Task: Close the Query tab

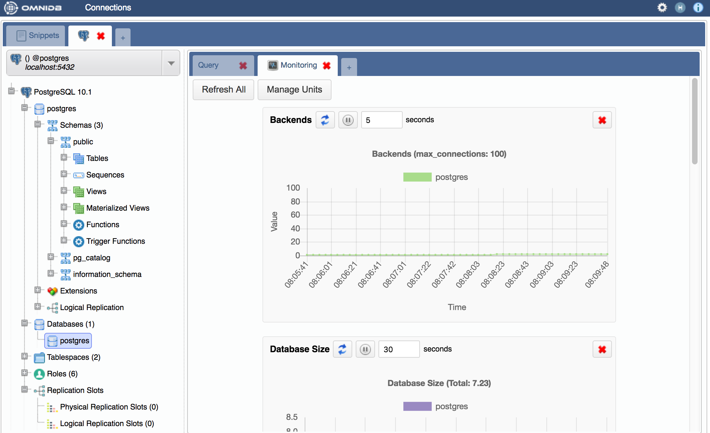Action: pos(243,65)
